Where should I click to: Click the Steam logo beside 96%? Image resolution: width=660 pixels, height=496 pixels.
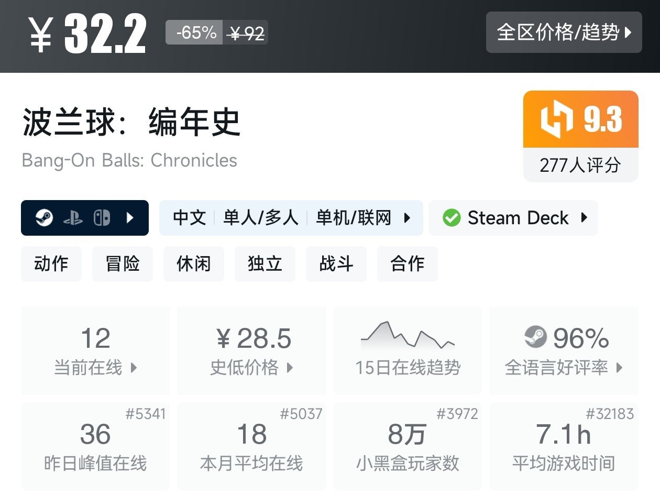pos(535,337)
